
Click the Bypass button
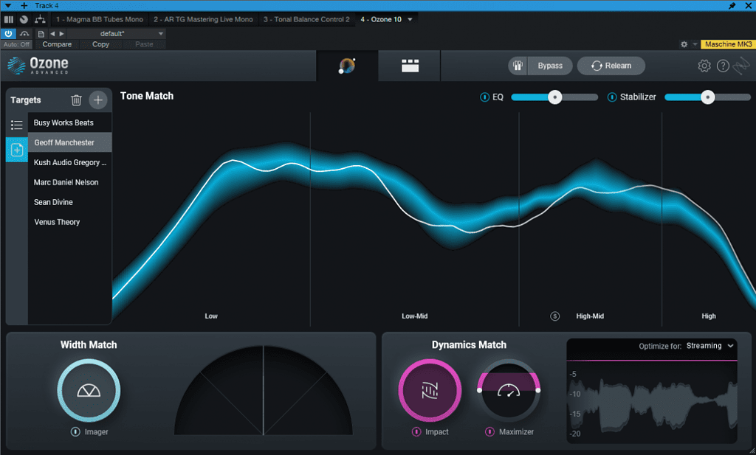(549, 66)
